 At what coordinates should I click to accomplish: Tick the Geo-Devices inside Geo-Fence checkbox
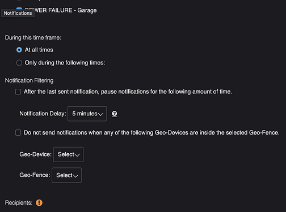coord(18,133)
